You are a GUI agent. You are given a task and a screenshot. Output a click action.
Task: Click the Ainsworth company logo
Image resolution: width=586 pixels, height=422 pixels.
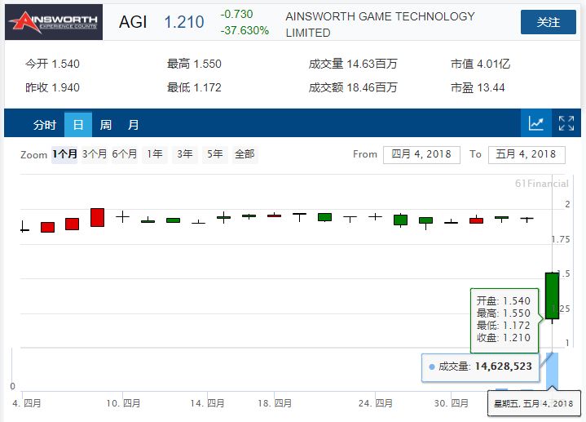click(54, 22)
